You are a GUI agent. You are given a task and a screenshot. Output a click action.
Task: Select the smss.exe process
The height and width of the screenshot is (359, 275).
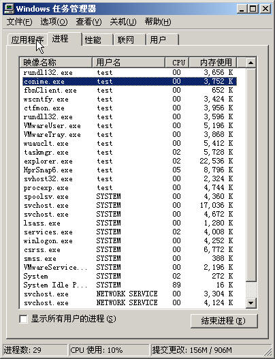pos(39,259)
